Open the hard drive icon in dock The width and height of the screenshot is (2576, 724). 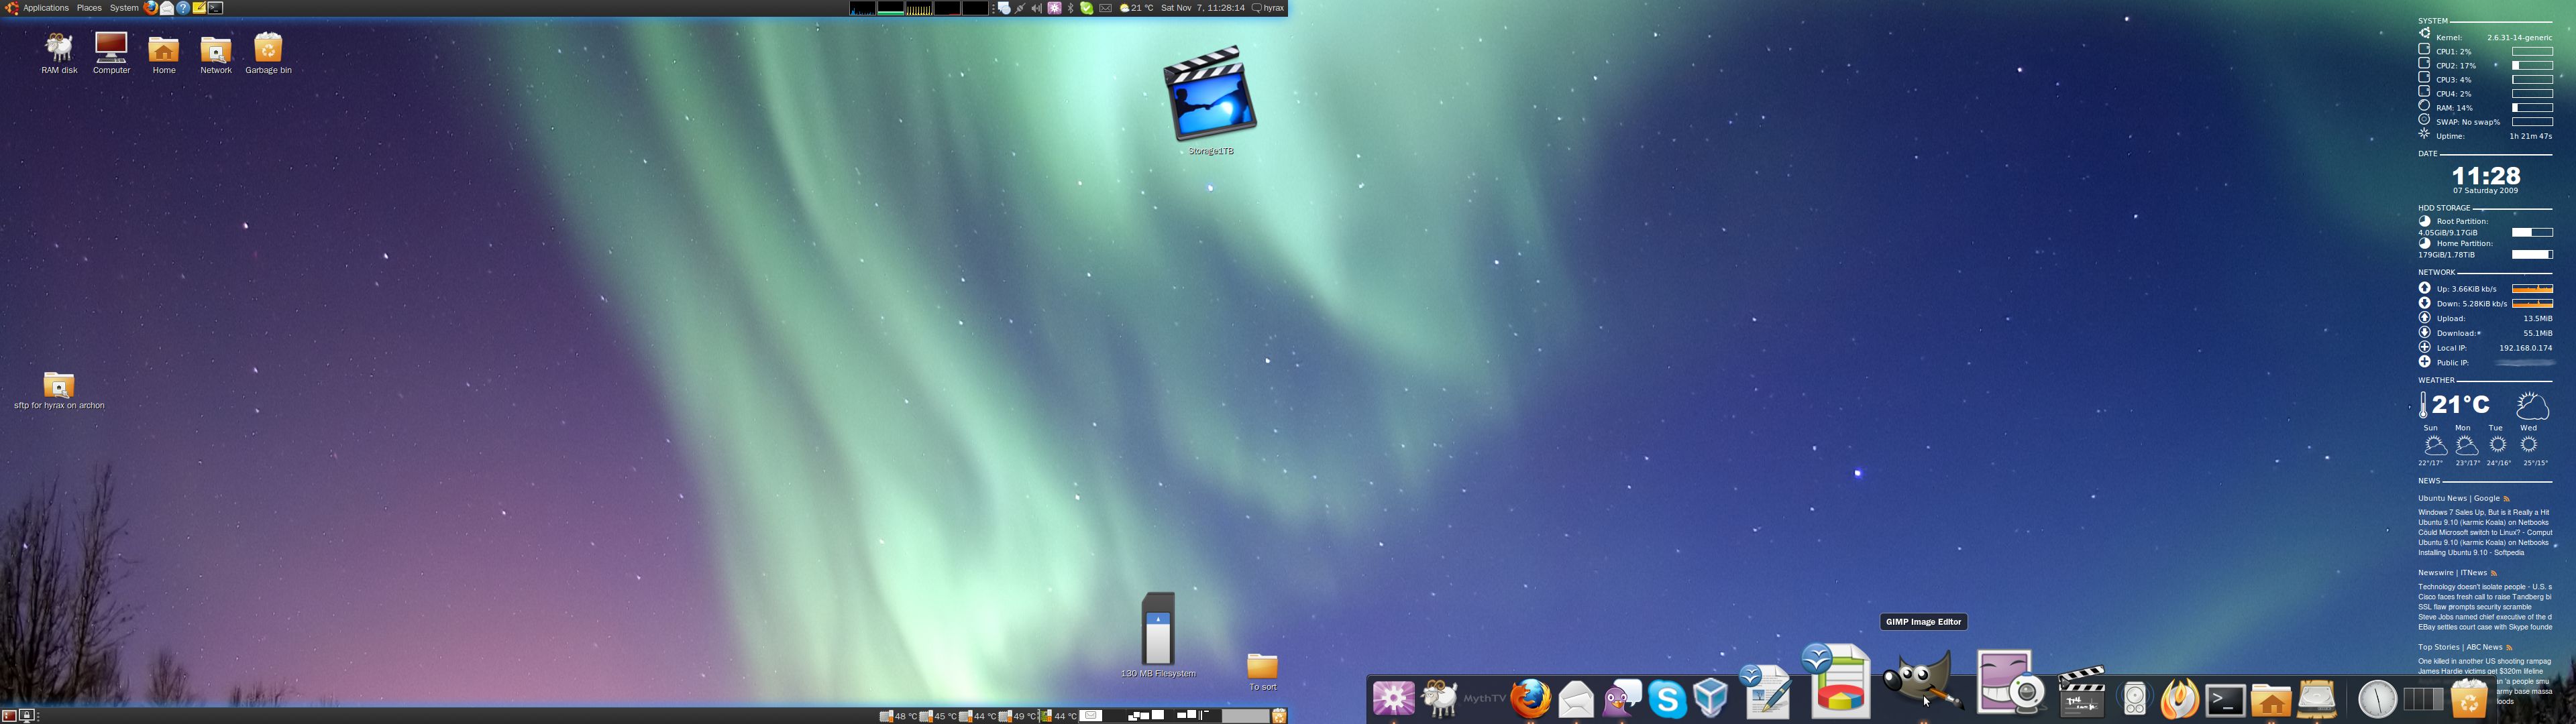(x=2317, y=698)
